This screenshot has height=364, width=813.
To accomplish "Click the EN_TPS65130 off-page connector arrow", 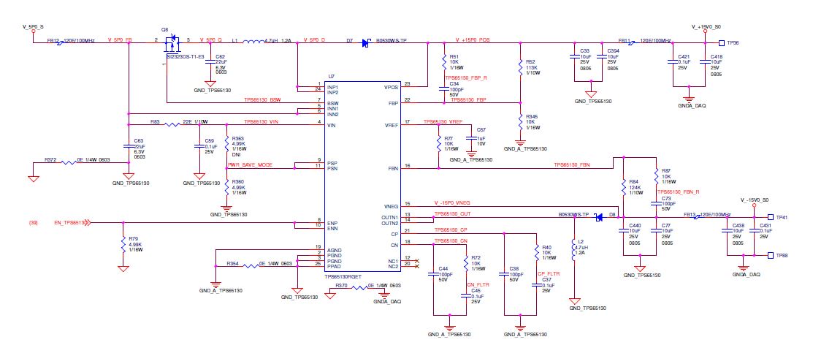I will 88,223.
